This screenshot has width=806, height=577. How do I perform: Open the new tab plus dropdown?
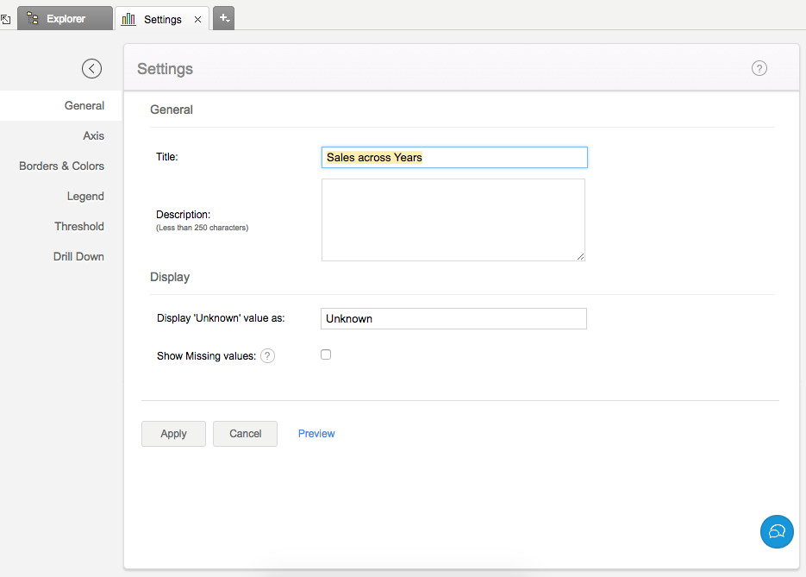click(x=223, y=18)
